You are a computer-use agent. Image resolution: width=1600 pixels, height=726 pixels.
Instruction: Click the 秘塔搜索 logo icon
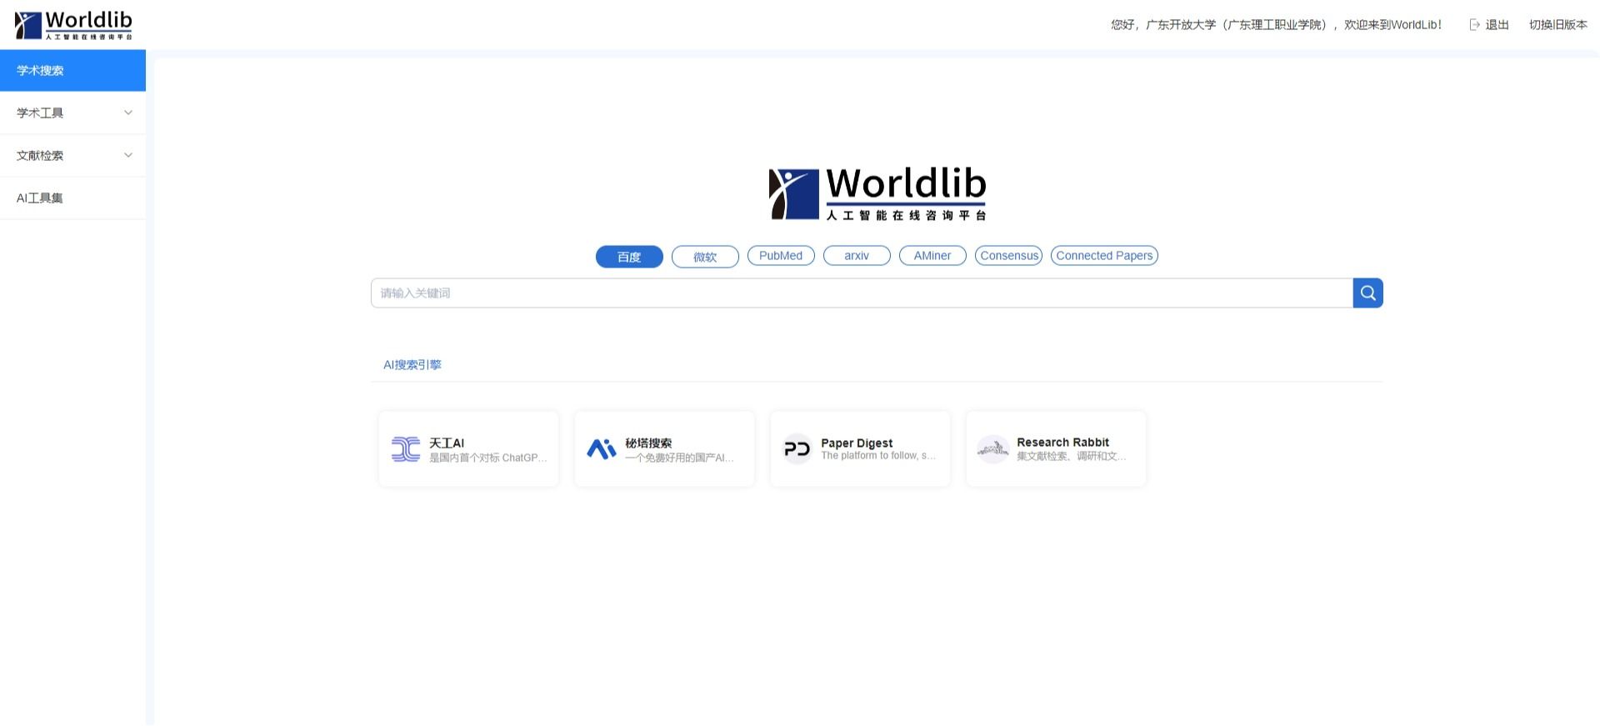(x=602, y=449)
